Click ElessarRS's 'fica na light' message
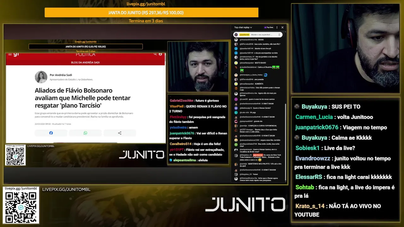 (x=343, y=177)
